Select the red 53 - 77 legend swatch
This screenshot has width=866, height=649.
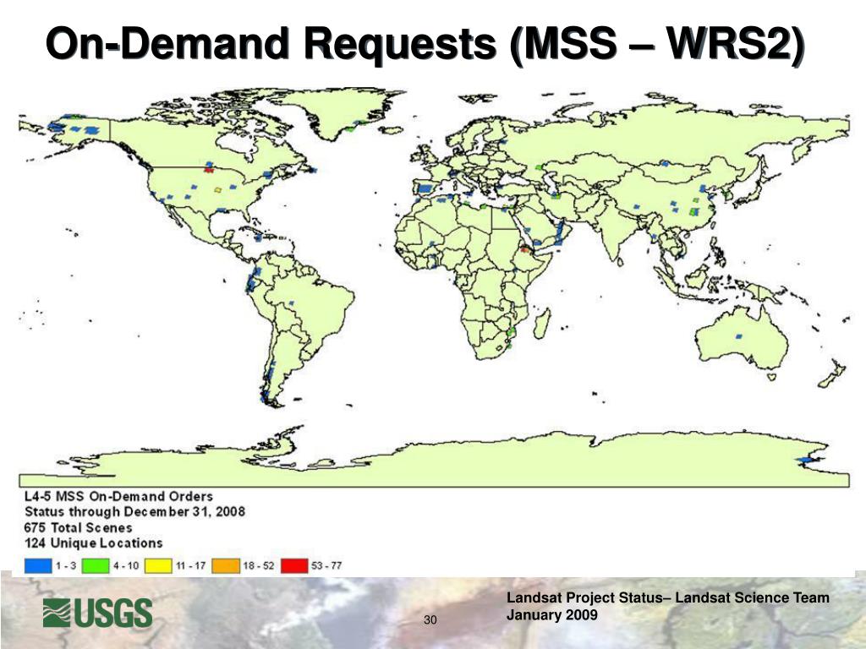pyautogui.click(x=294, y=565)
